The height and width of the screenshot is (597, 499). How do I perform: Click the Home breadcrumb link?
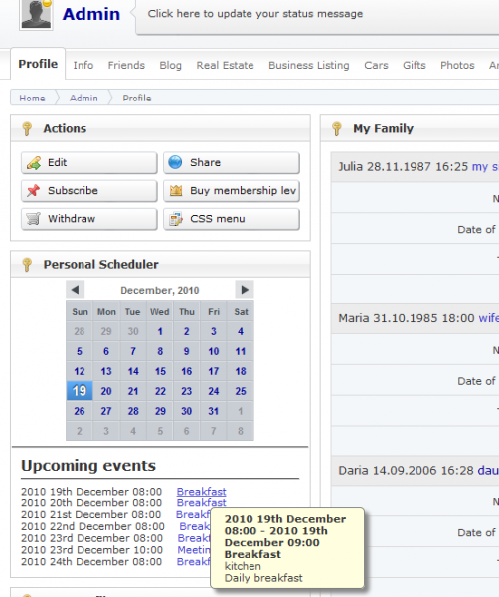coord(32,99)
